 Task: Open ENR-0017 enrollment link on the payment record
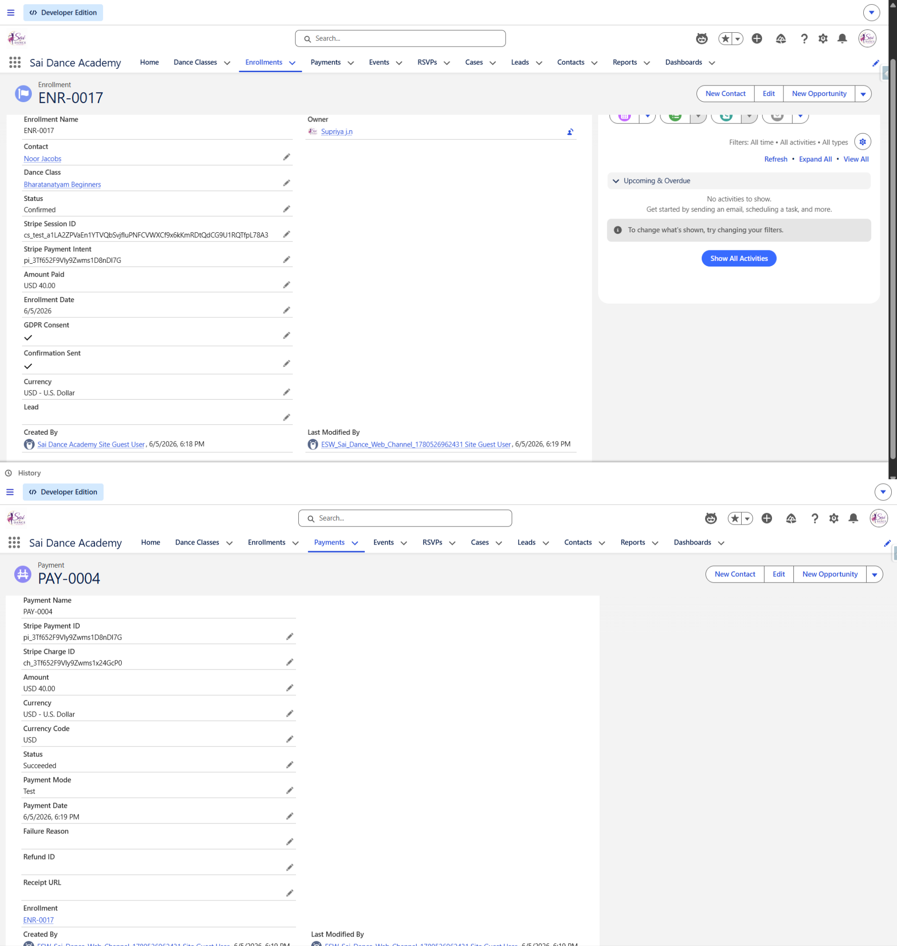coord(38,920)
